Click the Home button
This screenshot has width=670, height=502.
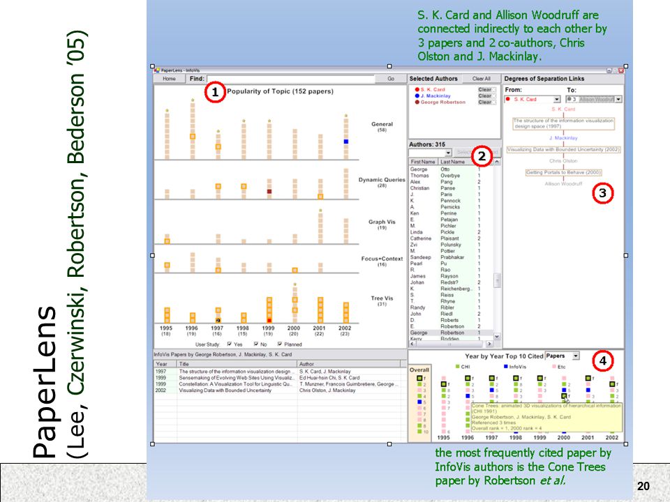[169, 79]
